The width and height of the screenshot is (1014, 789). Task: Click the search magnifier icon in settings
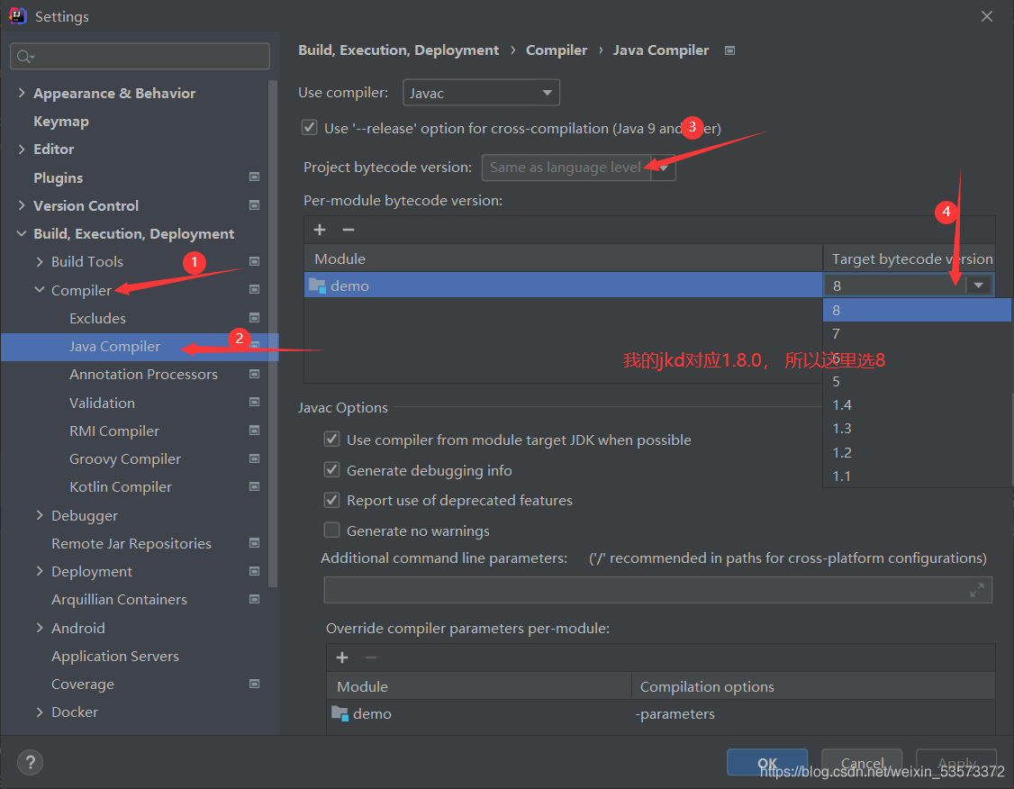(24, 57)
